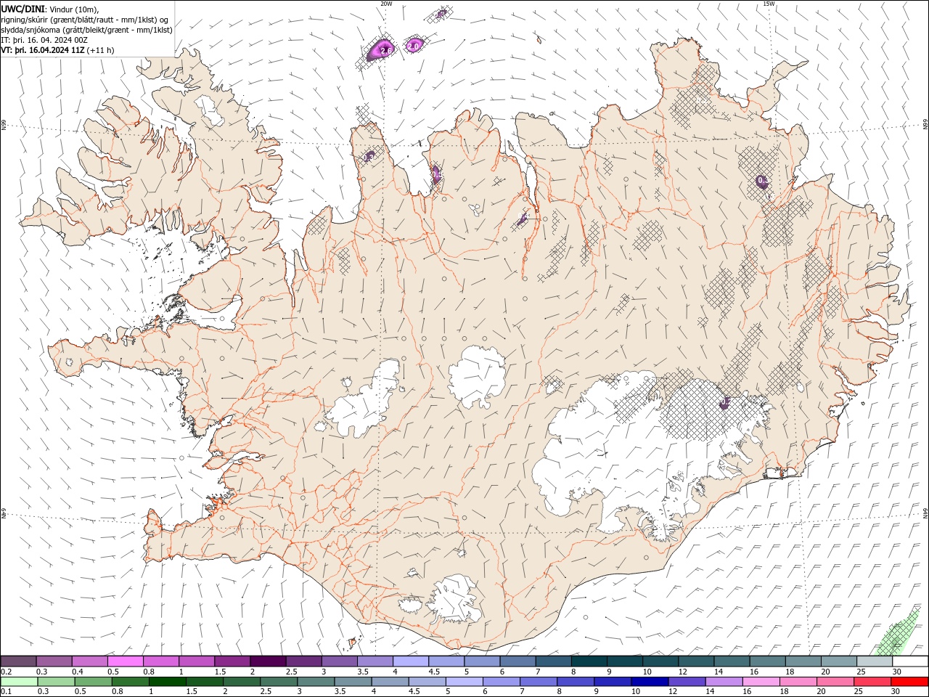Image resolution: width=929 pixels, height=697 pixels.
Task: Select the light pink 16 swatch in lower legend
Action: coord(761,682)
